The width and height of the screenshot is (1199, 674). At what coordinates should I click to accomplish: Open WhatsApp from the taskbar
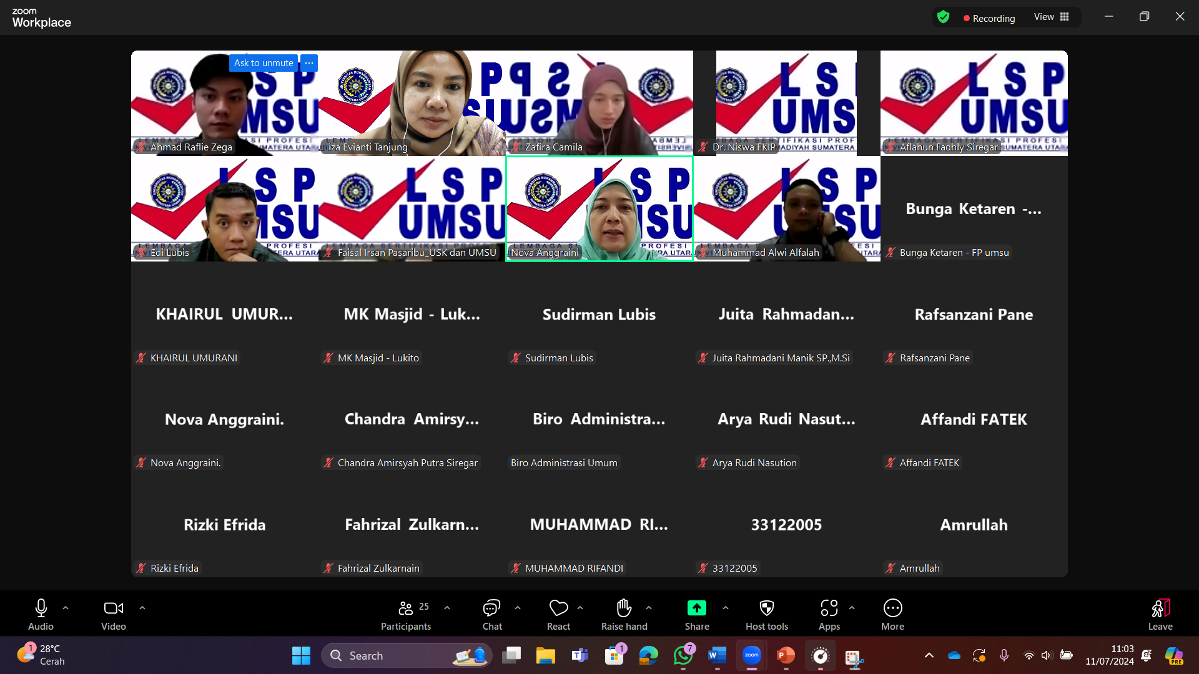[683, 655]
